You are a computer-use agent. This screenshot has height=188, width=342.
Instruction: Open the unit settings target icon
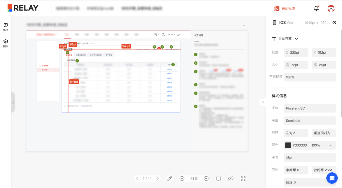click(334, 23)
